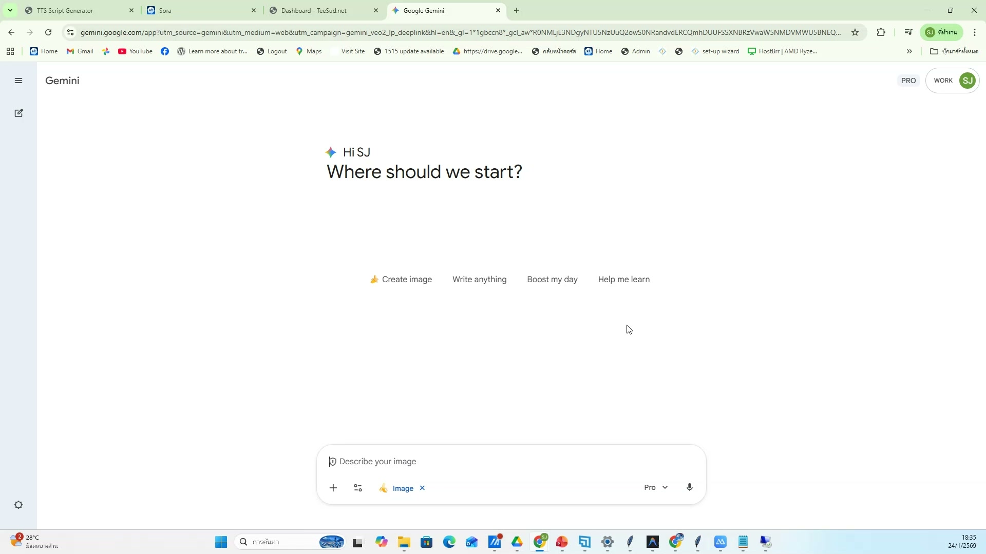The image size is (986, 554).
Task: Open Google Drive from the taskbar
Action: [518, 542]
